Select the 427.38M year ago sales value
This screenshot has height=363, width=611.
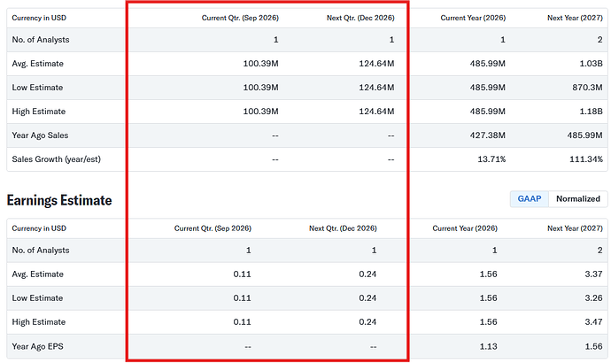point(488,135)
